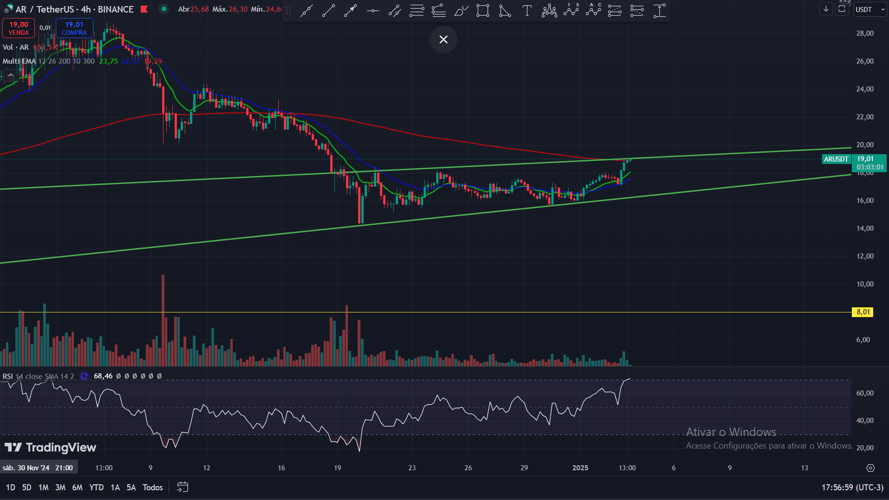
Task: Click the 19,00 VENDA sell button
Action: 19,28
